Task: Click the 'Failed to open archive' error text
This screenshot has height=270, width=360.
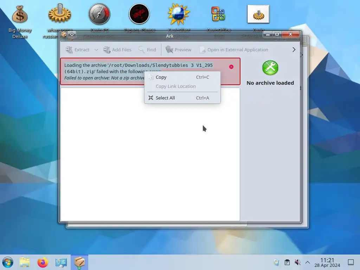Action: tap(104, 78)
